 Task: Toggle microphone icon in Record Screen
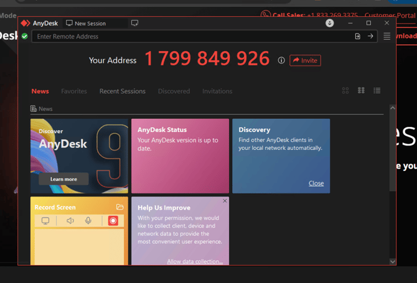88,221
